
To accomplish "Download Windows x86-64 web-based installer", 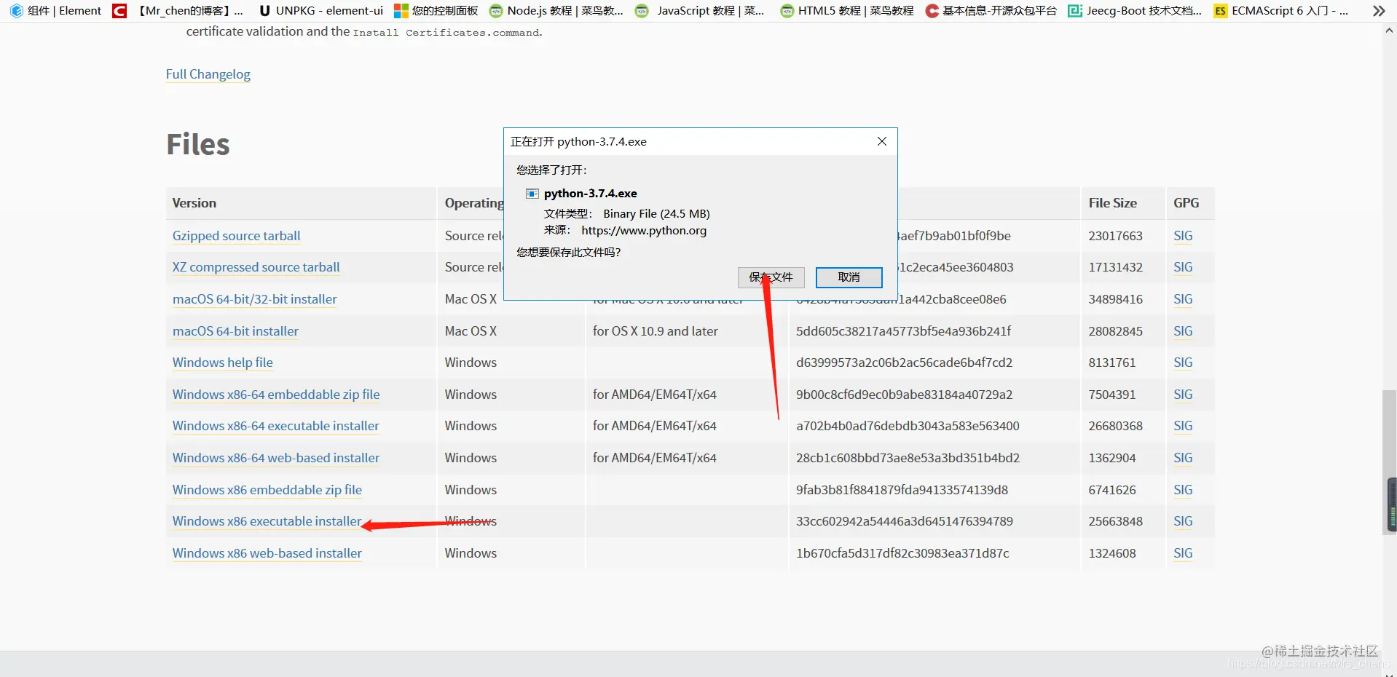I will coord(276,458).
